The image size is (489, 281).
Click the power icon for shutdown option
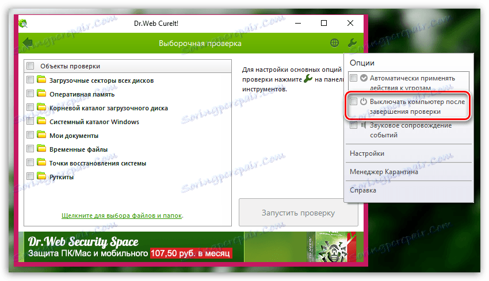[x=364, y=102]
